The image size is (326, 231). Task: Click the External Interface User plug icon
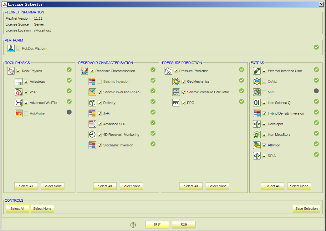tap(257, 71)
